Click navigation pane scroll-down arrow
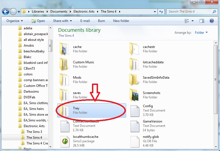Viewport: 220px width, 151px height. (x=50, y=147)
